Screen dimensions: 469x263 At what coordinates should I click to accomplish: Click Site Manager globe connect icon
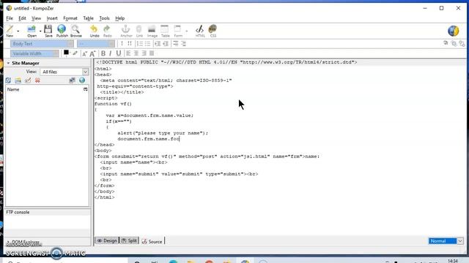tap(82, 80)
